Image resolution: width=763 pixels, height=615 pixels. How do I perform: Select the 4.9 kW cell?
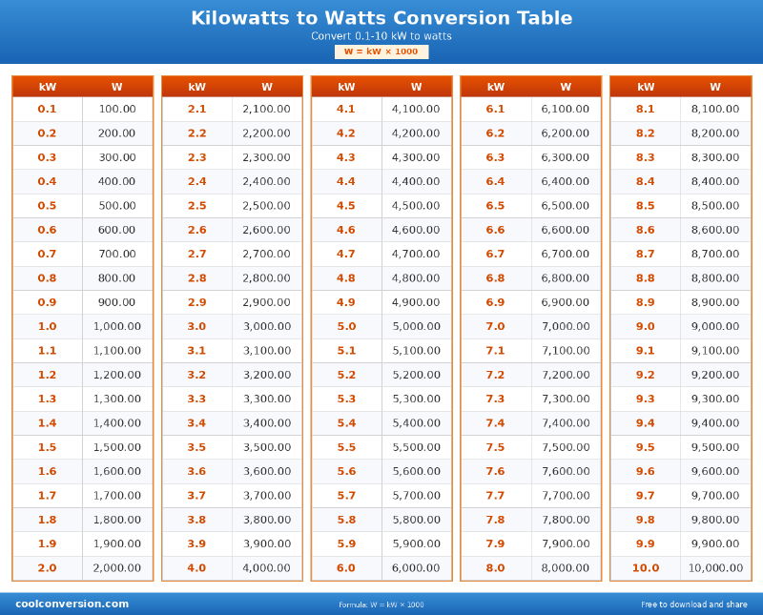(x=346, y=302)
